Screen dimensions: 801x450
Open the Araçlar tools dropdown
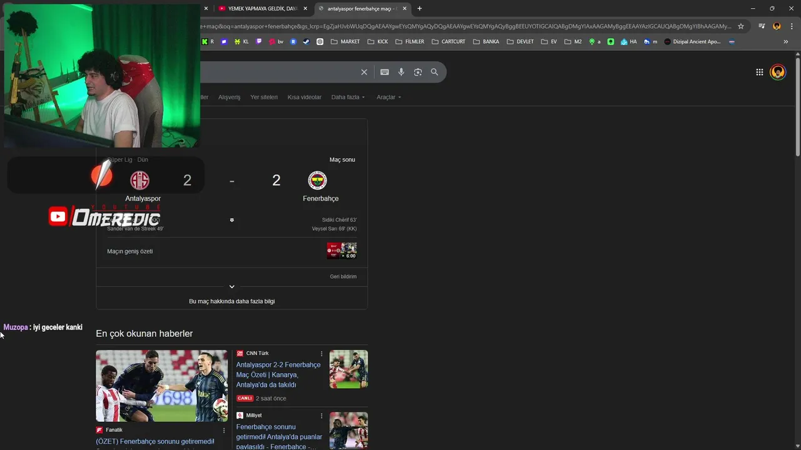click(x=389, y=97)
